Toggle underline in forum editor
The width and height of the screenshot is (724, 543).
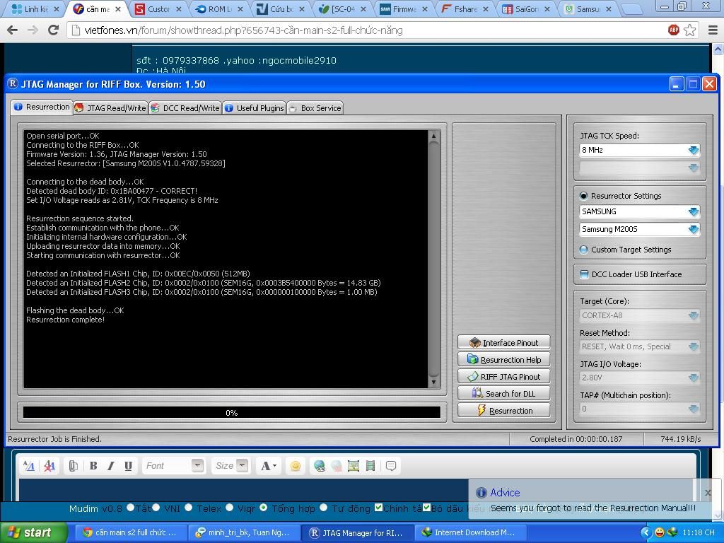[x=129, y=465]
